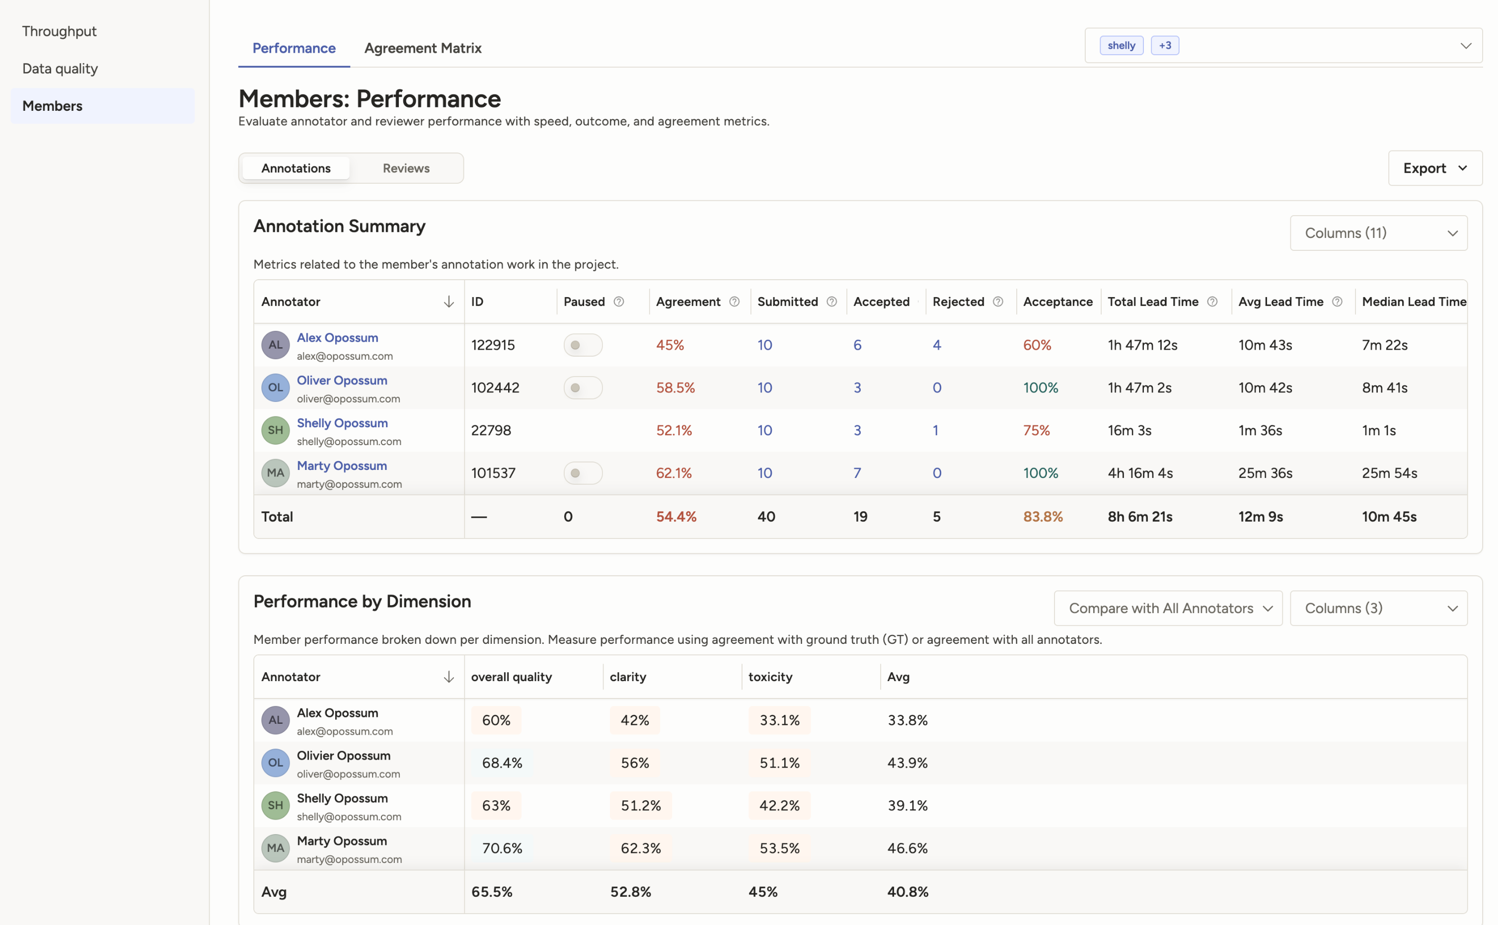
Task: Click the Total Lead Time help icon
Action: click(1212, 302)
